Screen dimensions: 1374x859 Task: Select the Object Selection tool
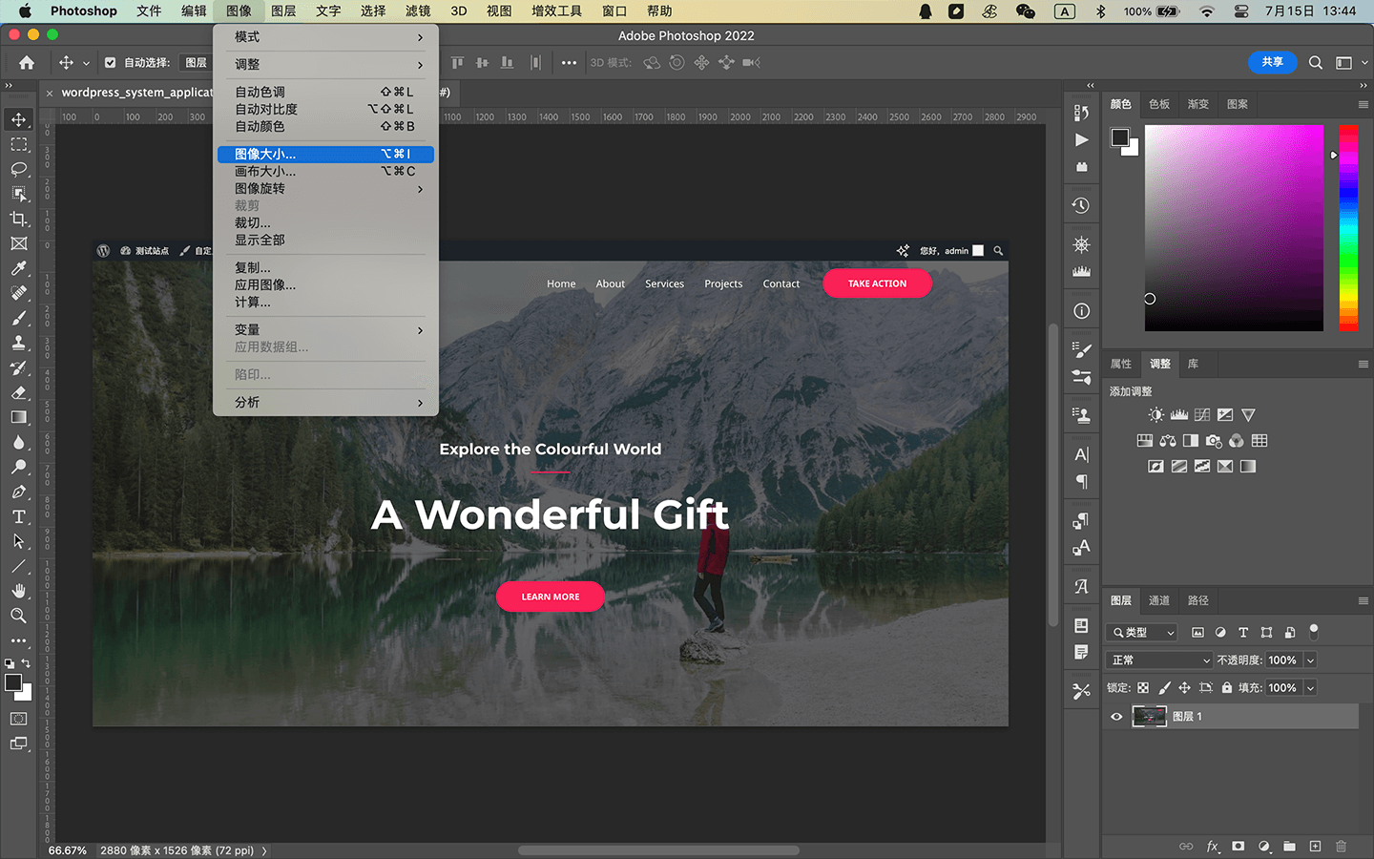pos(18,194)
